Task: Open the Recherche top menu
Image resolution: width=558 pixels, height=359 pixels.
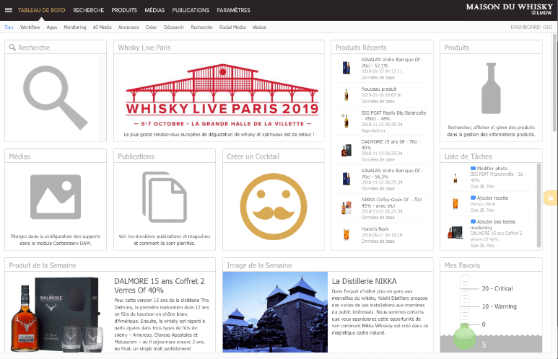Action: coord(89,10)
